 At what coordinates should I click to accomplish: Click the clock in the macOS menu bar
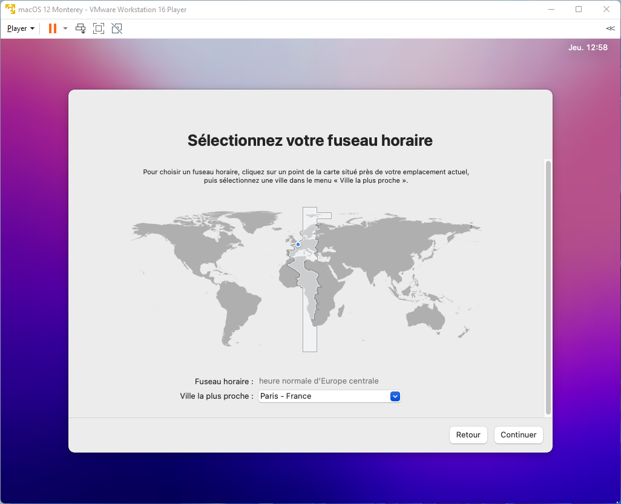click(x=588, y=47)
